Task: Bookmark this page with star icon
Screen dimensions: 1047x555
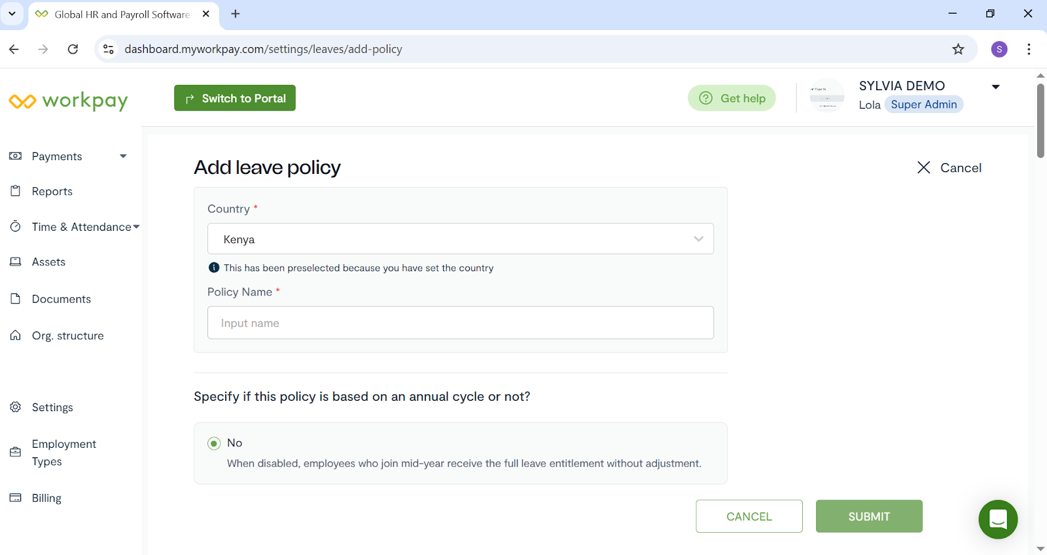Action: (958, 49)
